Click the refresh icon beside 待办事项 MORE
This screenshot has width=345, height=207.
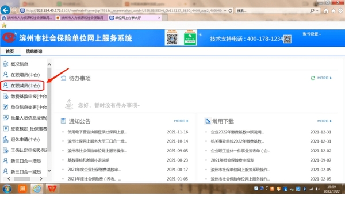(313, 78)
